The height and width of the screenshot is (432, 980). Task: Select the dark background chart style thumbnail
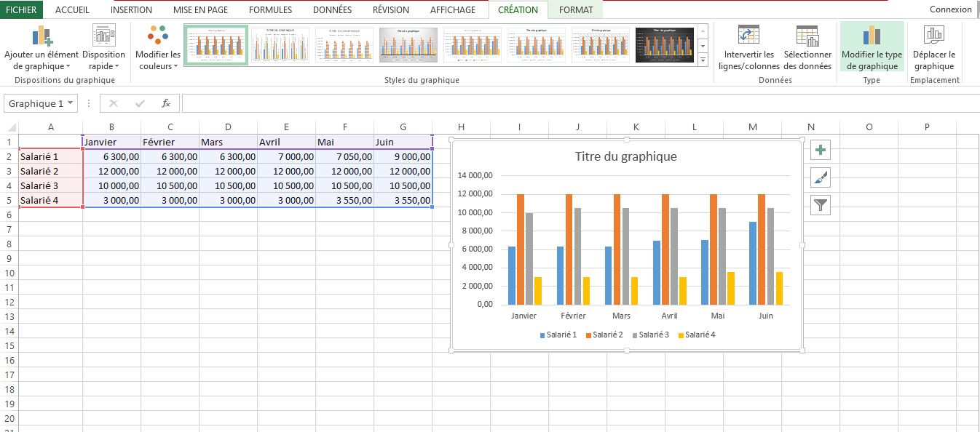tap(665, 45)
